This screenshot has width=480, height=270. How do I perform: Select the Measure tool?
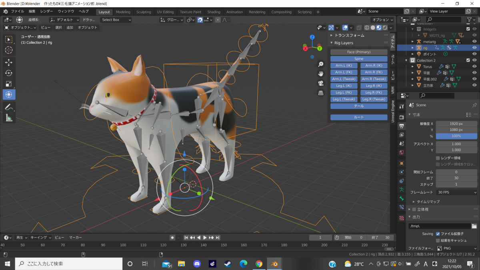[9, 118]
